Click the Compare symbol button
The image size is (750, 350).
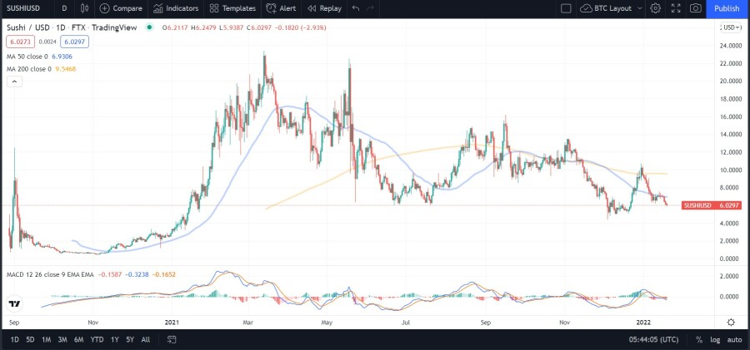[121, 8]
